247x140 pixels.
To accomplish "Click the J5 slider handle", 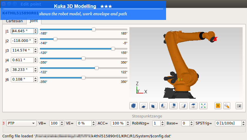I will [97, 68].
